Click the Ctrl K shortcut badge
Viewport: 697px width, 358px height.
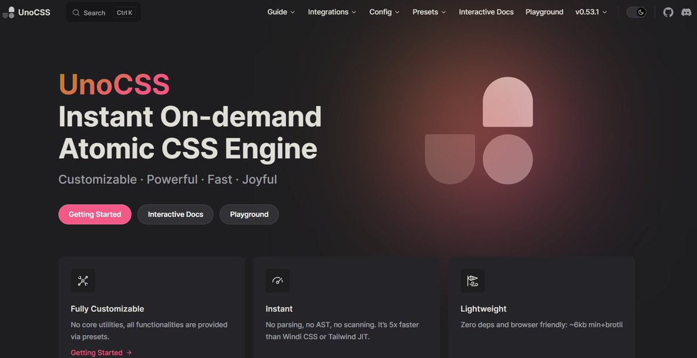click(124, 13)
